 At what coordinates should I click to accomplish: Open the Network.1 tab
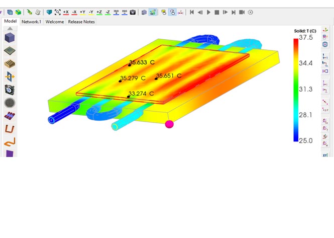pyautogui.click(x=31, y=22)
